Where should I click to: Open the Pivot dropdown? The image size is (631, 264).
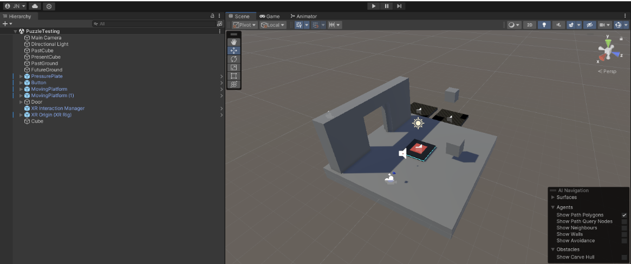click(x=244, y=25)
